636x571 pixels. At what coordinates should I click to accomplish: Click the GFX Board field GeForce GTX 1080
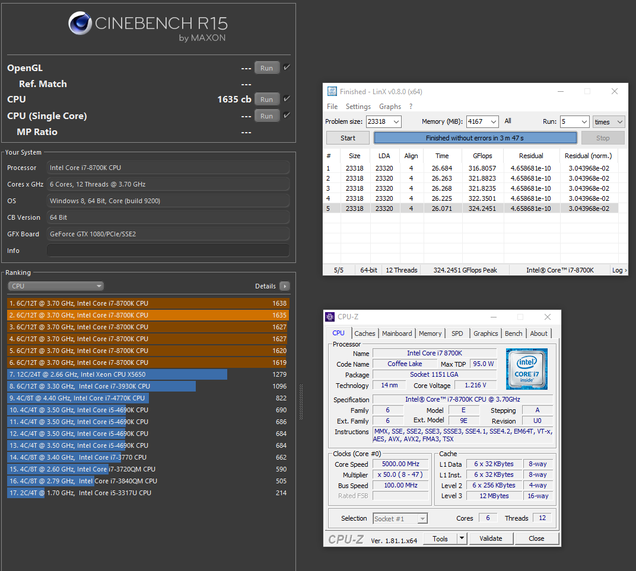168,234
